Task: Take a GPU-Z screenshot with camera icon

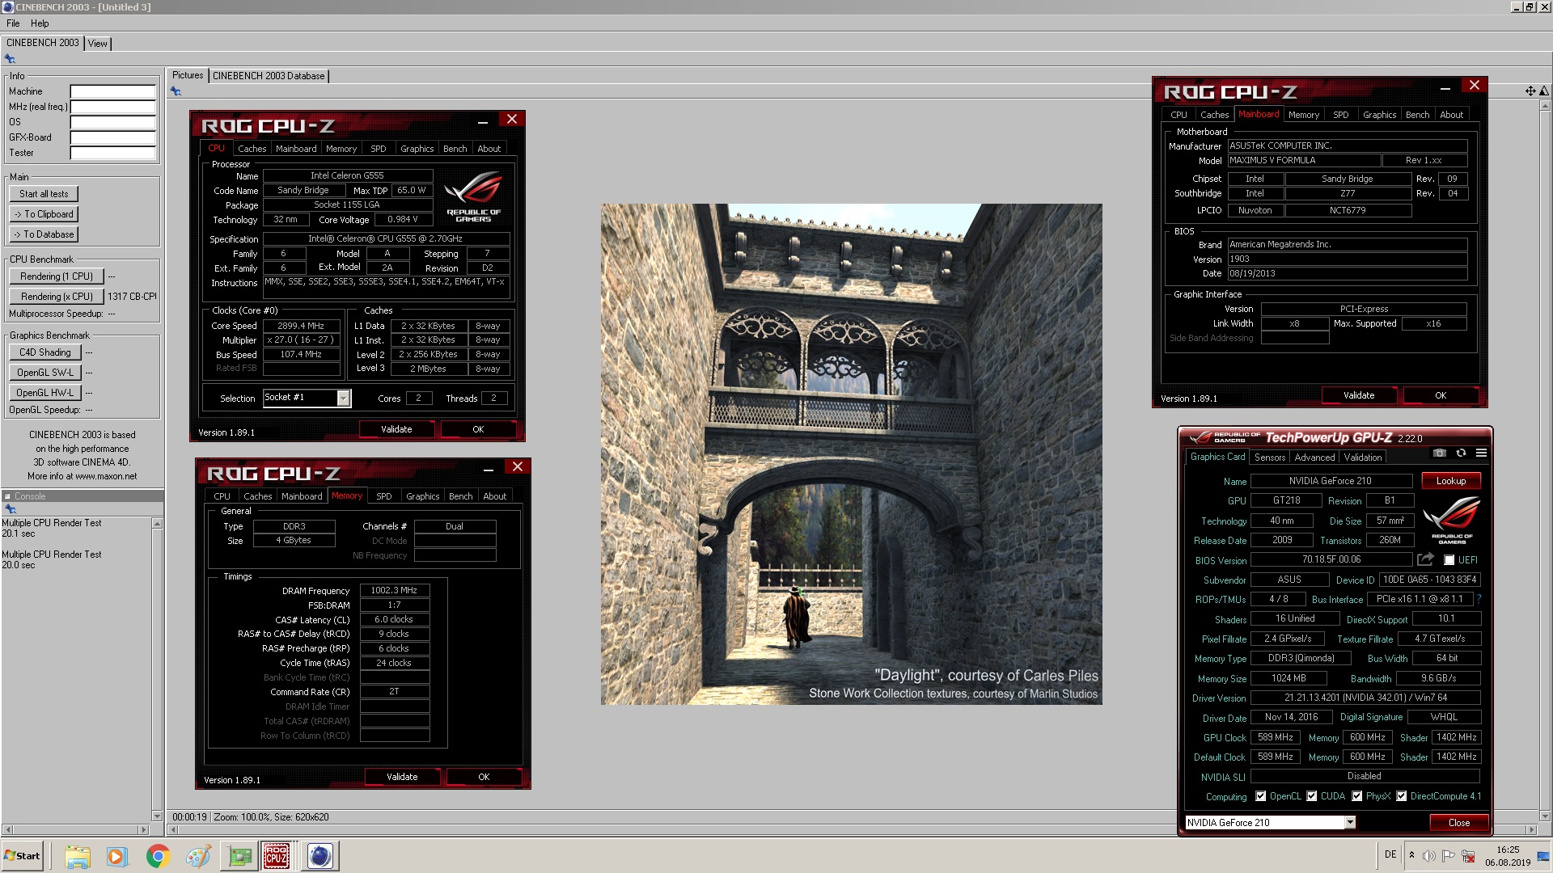Action: (1440, 453)
